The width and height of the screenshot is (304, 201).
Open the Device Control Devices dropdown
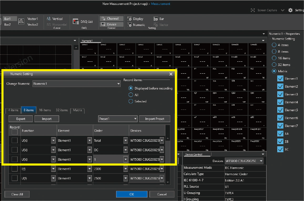[x=244, y=161]
